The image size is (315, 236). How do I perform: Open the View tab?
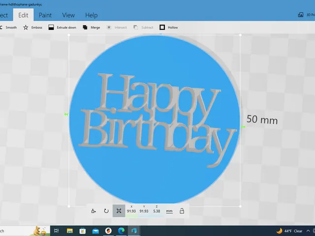tap(68, 15)
